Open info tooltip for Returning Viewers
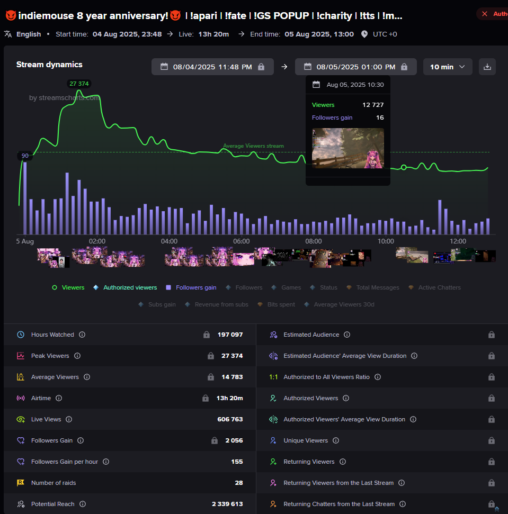The width and height of the screenshot is (508, 514). click(x=343, y=462)
